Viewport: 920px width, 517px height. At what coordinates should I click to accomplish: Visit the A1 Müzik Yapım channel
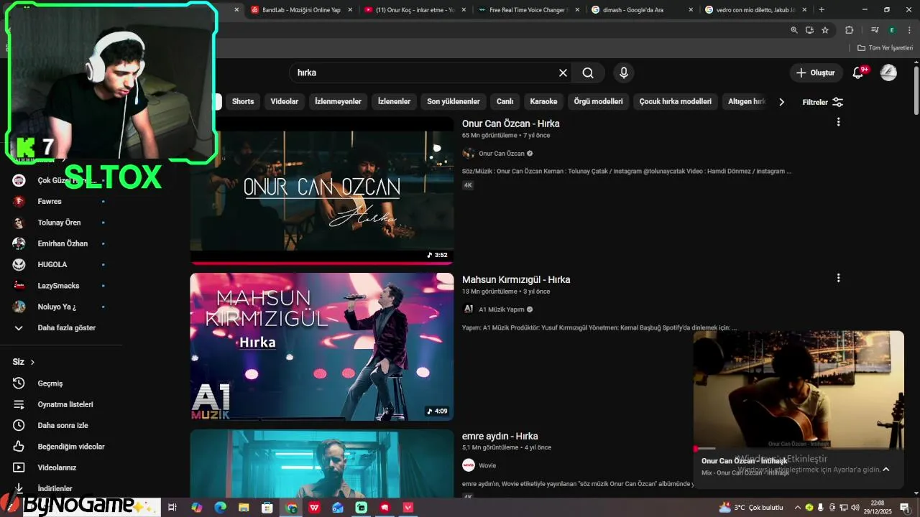(502, 309)
